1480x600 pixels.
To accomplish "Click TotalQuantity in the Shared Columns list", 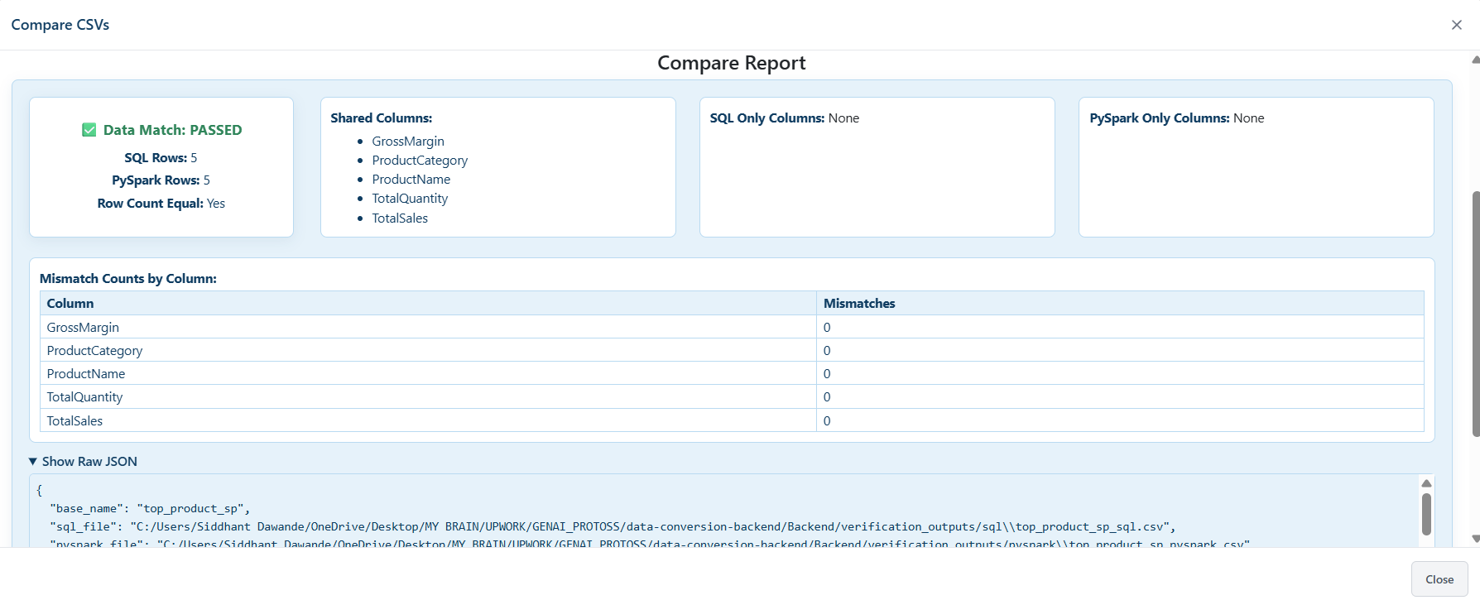I will click(410, 199).
